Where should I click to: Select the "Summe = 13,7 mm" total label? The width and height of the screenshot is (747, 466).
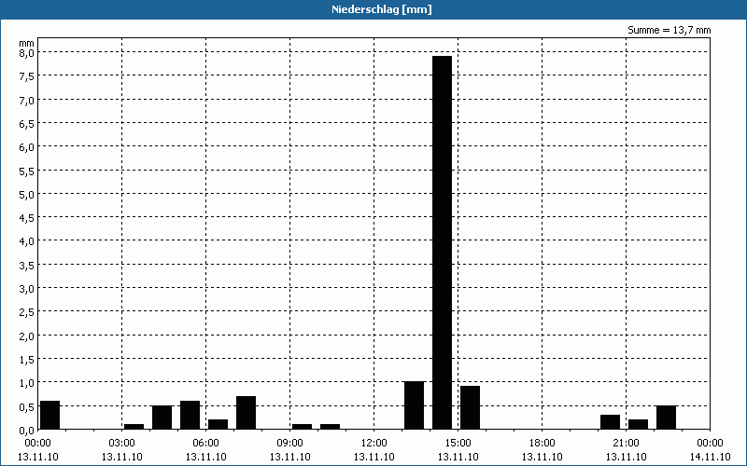tap(669, 30)
